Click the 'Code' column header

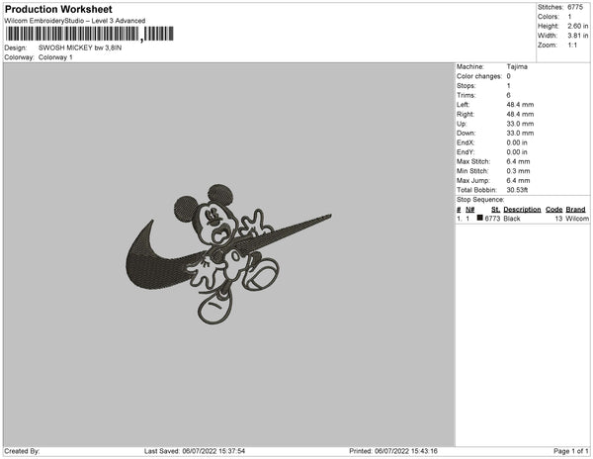coord(553,210)
